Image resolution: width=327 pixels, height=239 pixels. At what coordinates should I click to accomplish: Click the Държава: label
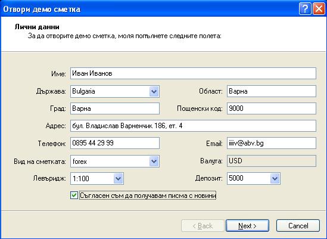pos(51,91)
